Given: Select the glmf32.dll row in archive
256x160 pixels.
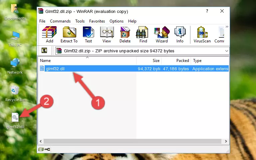Looking at the screenshot, I should point(134,69).
